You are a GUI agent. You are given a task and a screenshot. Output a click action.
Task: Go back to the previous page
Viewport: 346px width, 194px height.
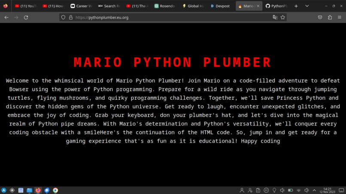pyautogui.click(x=6, y=18)
